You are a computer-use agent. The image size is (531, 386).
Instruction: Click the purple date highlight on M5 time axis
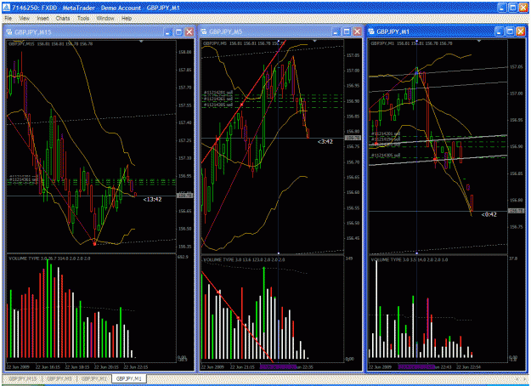coord(278,366)
